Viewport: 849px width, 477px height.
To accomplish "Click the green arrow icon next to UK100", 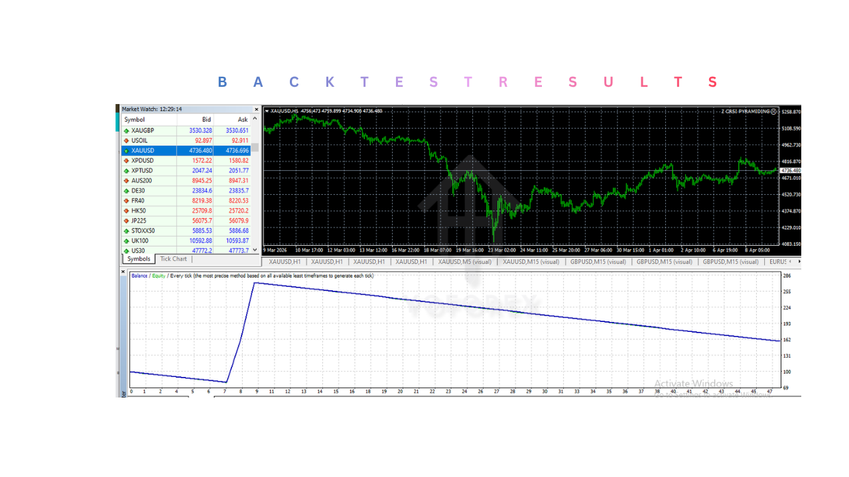I will pos(126,240).
